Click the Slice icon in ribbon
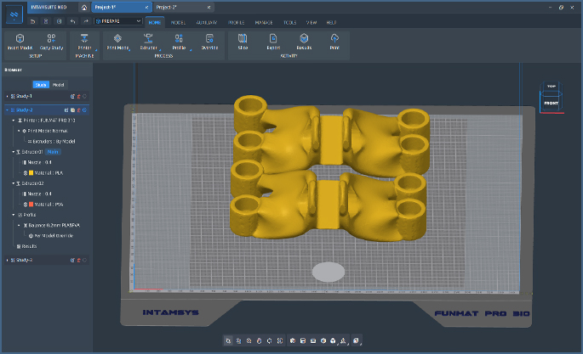This screenshot has width=583, height=354. click(243, 39)
